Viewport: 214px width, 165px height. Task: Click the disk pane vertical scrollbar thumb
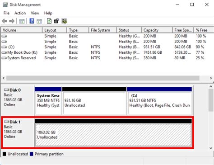(x=211, y=100)
